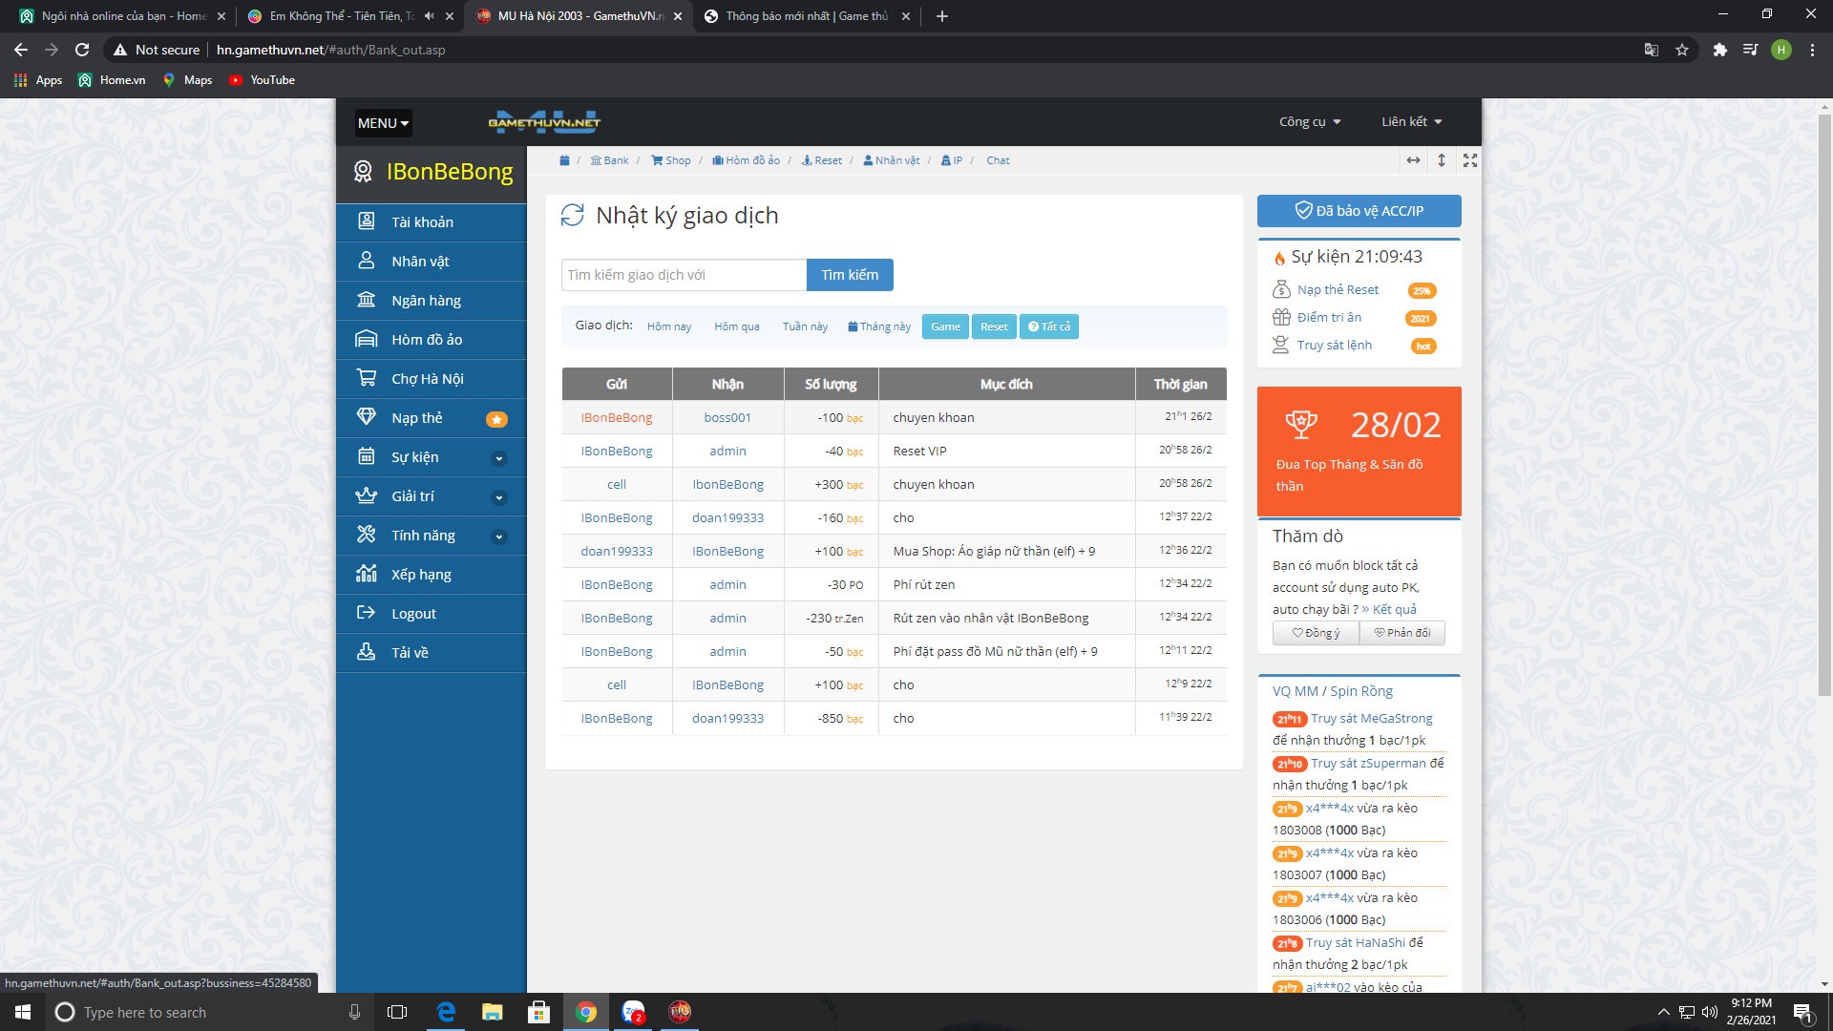This screenshot has height=1031, width=1833.
Task: Open the MENU dropdown button
Action: click(383, 123)
